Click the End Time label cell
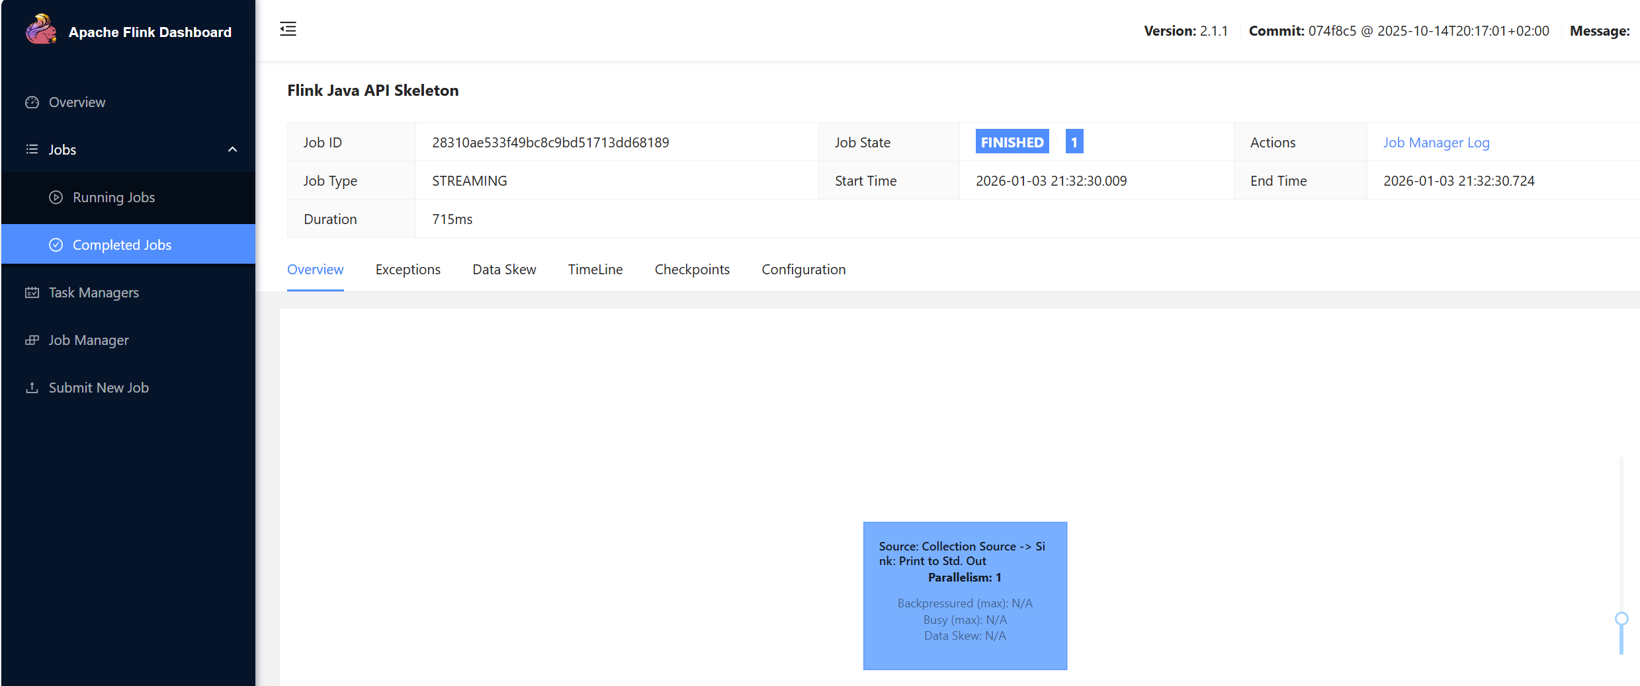Image resolution: width=1640 pixels, height=686 pixels. tap(1300, 180)
